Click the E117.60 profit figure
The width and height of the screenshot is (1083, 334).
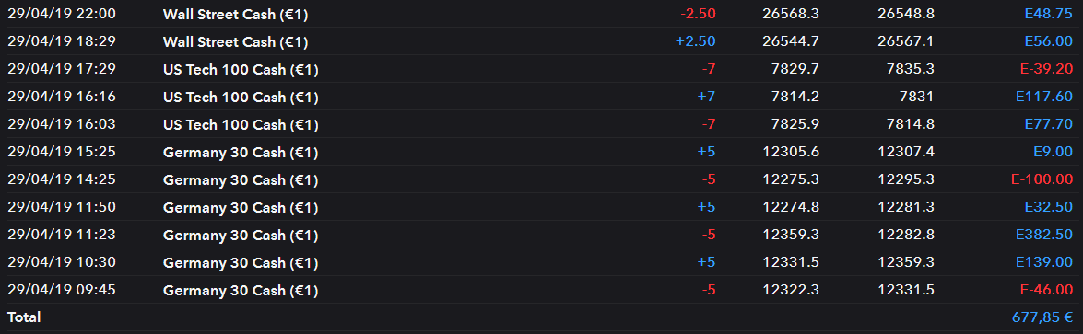click(1044, 97)
